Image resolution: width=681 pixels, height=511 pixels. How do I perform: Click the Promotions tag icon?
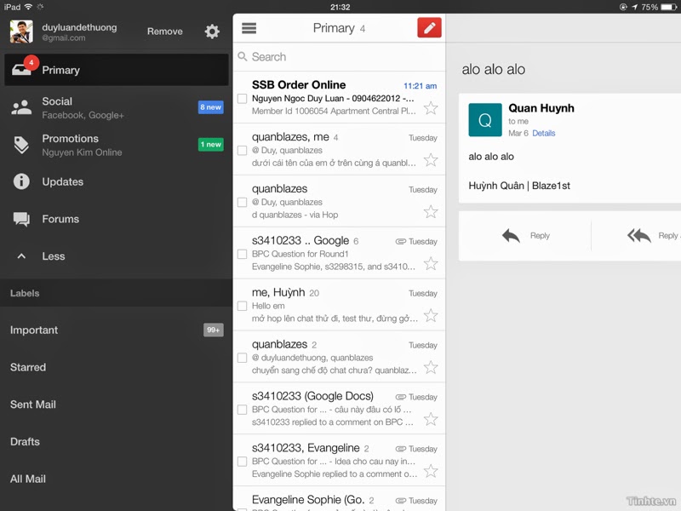tap(21, 145)
